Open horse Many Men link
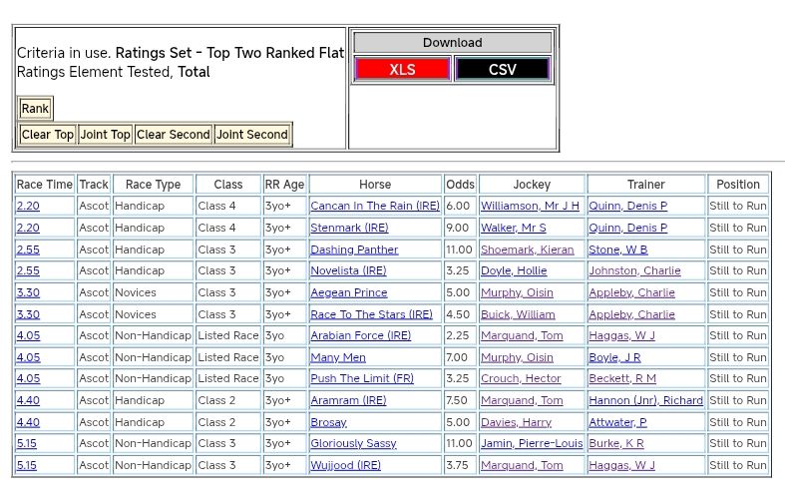 [x=338, y=357]
